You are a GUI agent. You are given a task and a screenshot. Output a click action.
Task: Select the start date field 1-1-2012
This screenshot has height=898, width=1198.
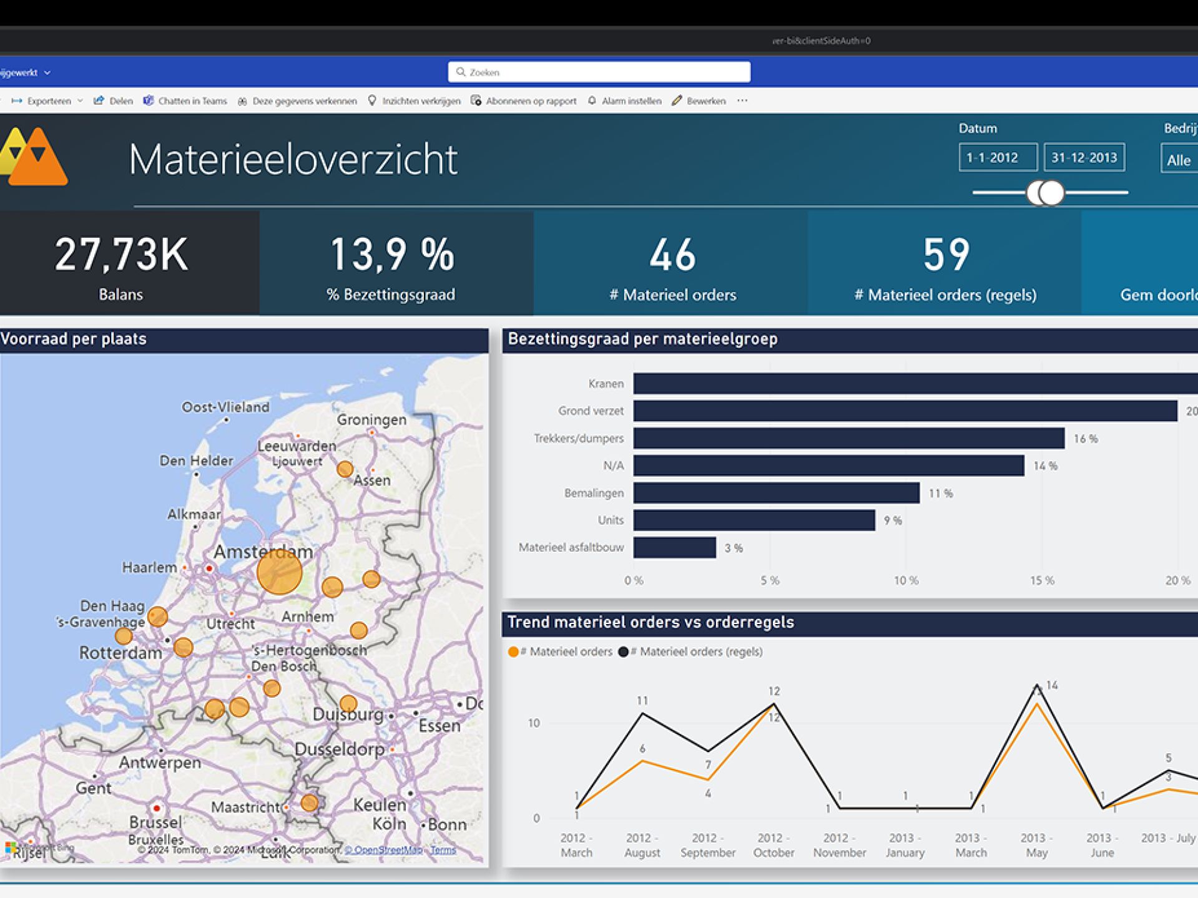(998, 157)
